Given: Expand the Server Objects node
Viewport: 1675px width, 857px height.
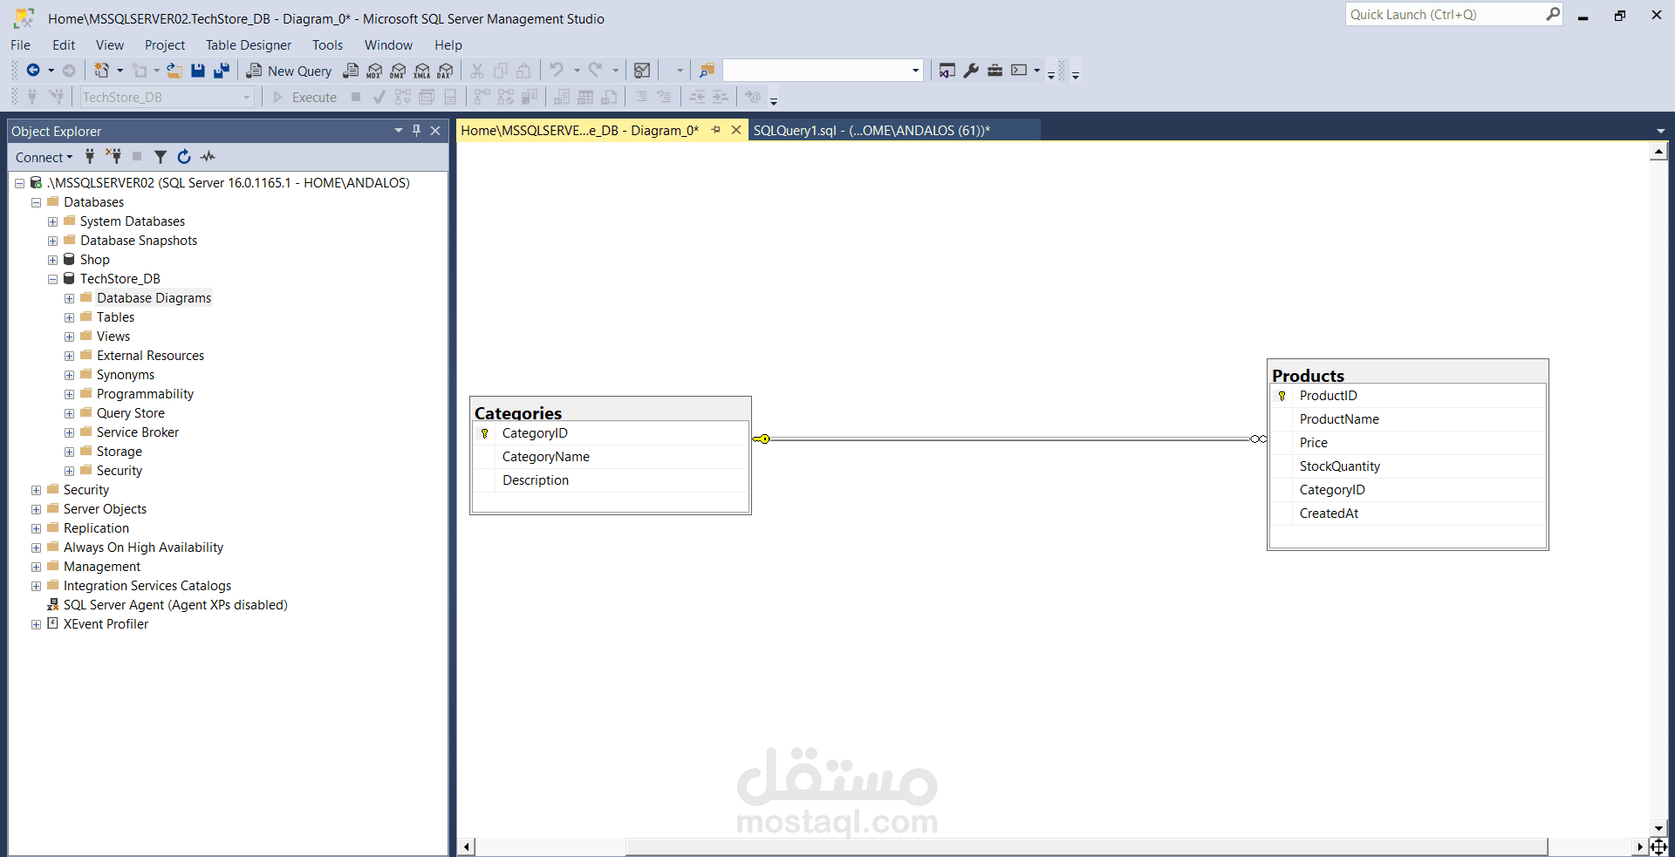Looking at the screenshot, I should tap(36, 509).
